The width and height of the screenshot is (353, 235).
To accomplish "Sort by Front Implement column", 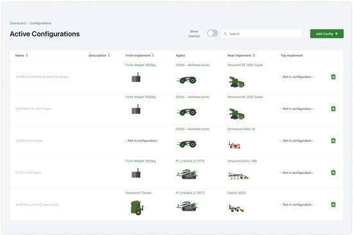I will point(140,55).
